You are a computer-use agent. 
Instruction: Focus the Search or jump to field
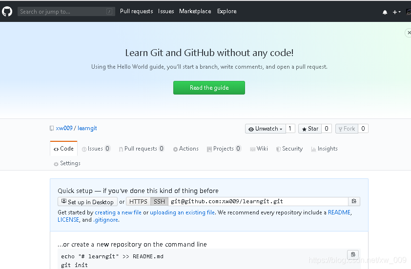[66, 12]
